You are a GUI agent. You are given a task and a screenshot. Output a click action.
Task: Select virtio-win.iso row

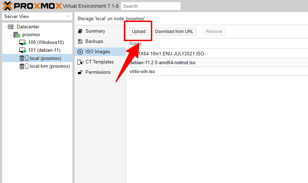[x=217, y=72]
